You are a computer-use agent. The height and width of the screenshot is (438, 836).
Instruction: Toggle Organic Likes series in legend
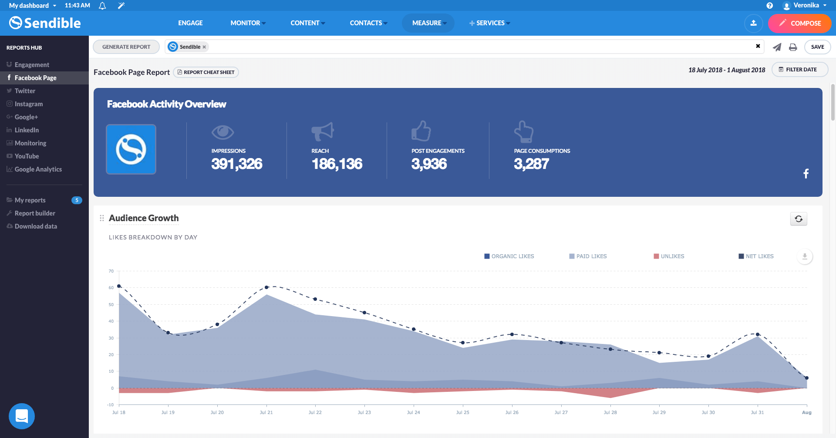pyautogui.click(x=509, y=256)
